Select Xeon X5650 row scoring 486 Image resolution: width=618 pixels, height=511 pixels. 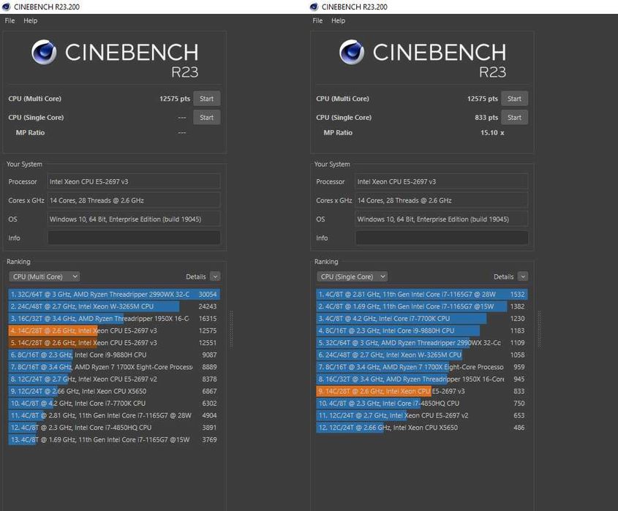(x=422, y=428)
